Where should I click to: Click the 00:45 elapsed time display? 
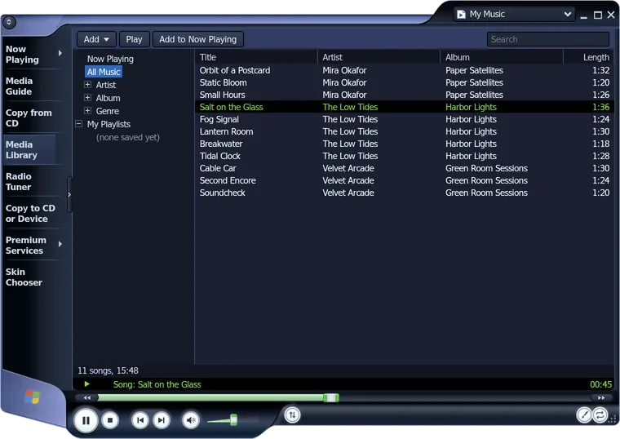[600, 384]
